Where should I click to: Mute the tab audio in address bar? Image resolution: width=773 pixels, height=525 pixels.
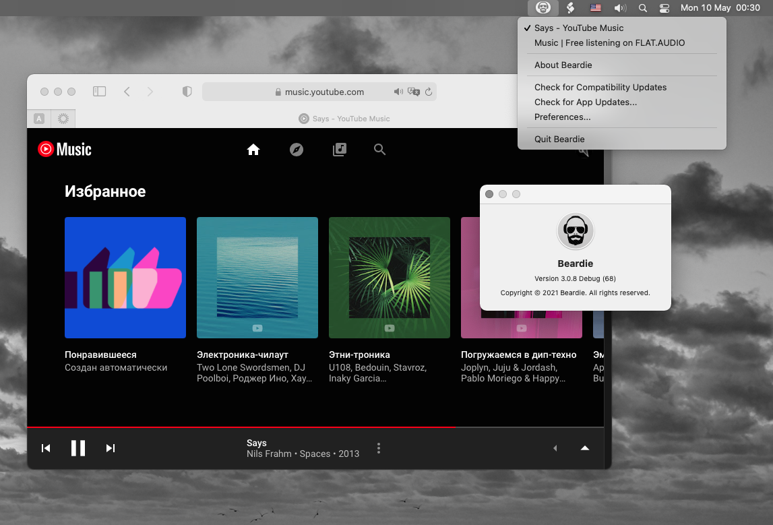(398, 92)
